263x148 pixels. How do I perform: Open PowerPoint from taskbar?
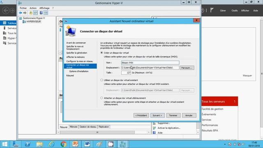click(75, 144)
